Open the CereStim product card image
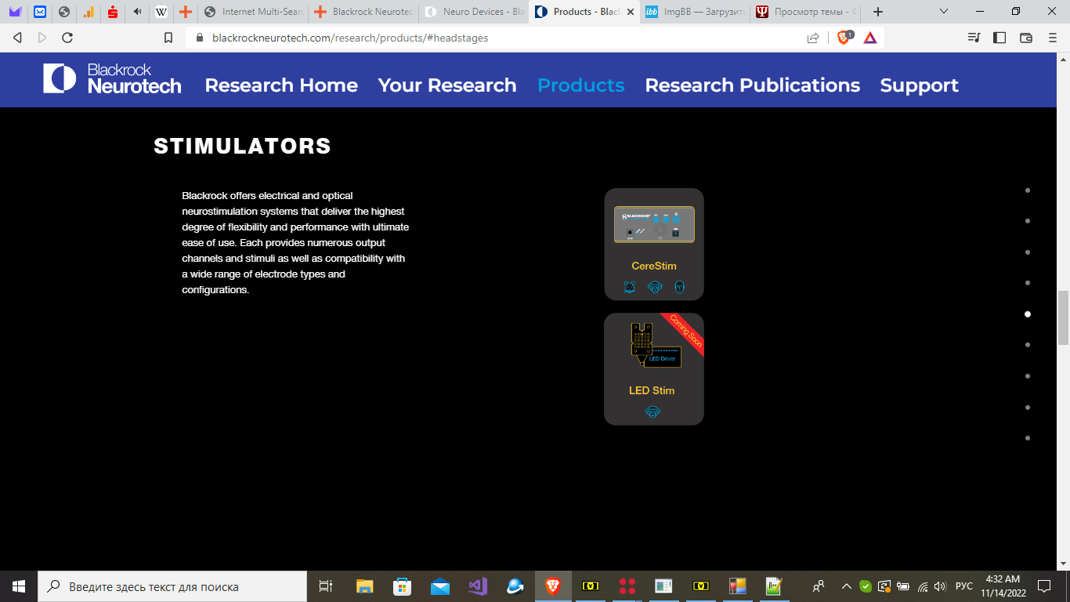 pos(654,224)
